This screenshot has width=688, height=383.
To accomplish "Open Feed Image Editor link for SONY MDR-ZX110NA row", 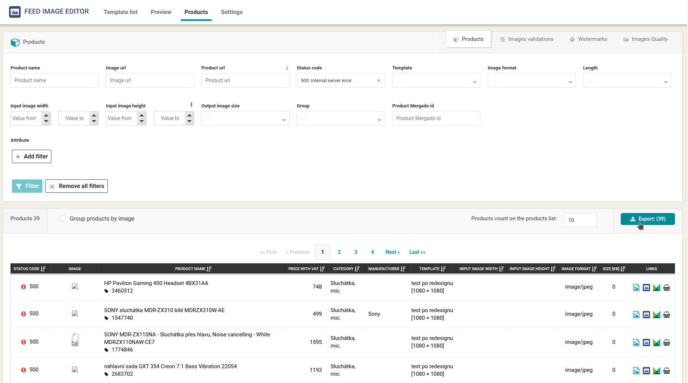I will tap(646, 342).
